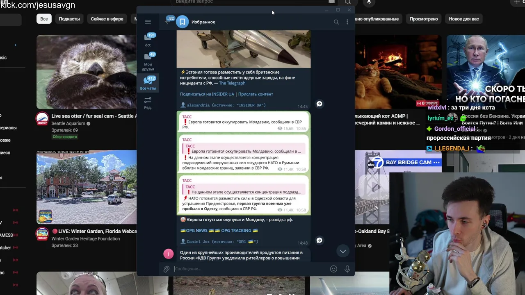Minimize the Telegram window
The height and width of the screenshot is (295, 525).
tap(327, 10)
